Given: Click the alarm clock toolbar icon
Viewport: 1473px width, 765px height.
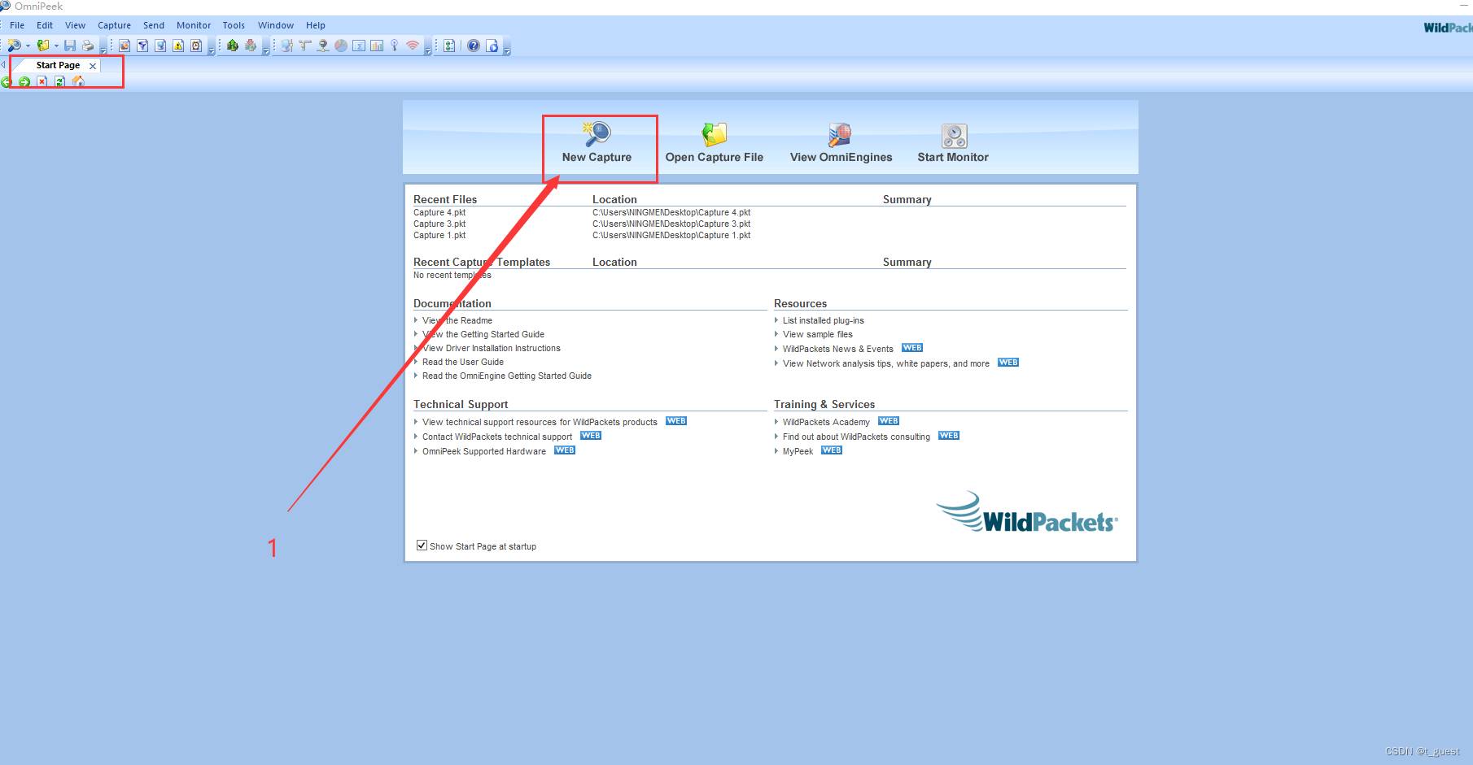Looking at the screenshot, I should tap(196, 46).
